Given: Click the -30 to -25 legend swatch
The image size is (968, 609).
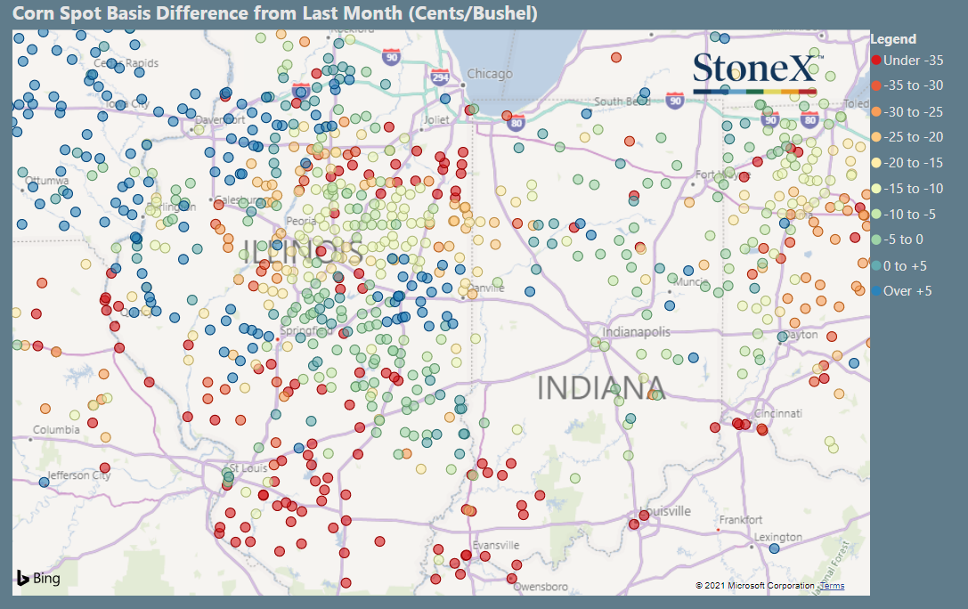Looking at the screenshot, I should (x=876, y=111).
